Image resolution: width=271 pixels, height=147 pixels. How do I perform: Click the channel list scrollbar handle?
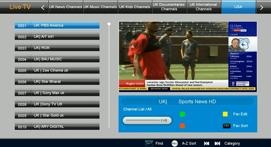(x=109, y=24)
